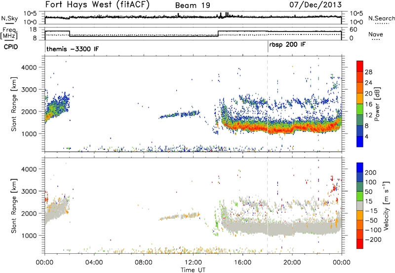Click the 'Nave' legend label
This screenshot has height=273, width=395.
[x=376, y=34]
